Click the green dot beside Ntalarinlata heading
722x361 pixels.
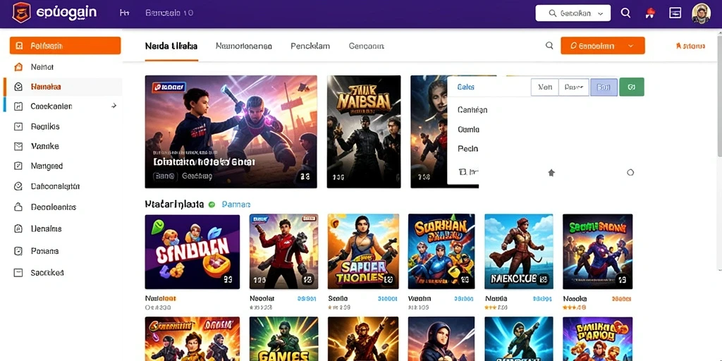212,204
